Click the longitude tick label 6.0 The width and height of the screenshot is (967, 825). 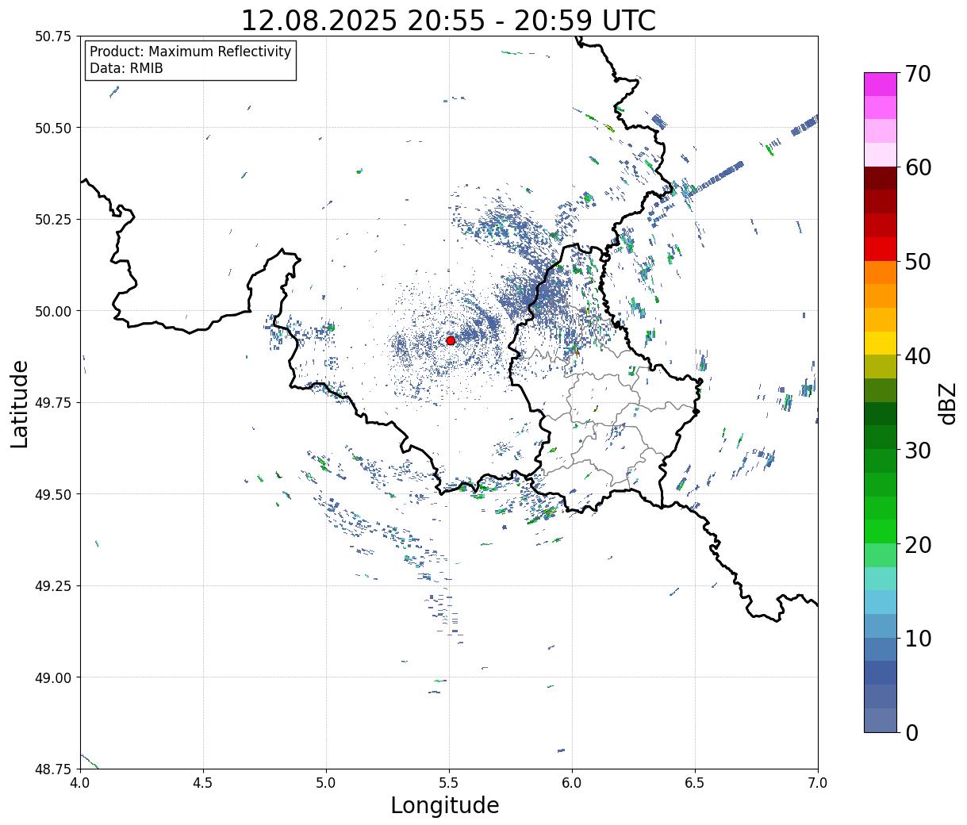click(x=572, y=782)
